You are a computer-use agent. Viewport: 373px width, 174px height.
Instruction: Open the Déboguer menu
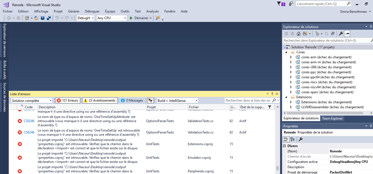click(x=92, y=11)
